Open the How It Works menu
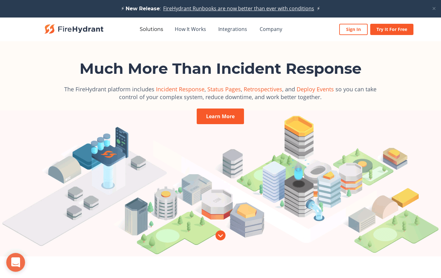The image size is (441, 278). tap(190, 29)
